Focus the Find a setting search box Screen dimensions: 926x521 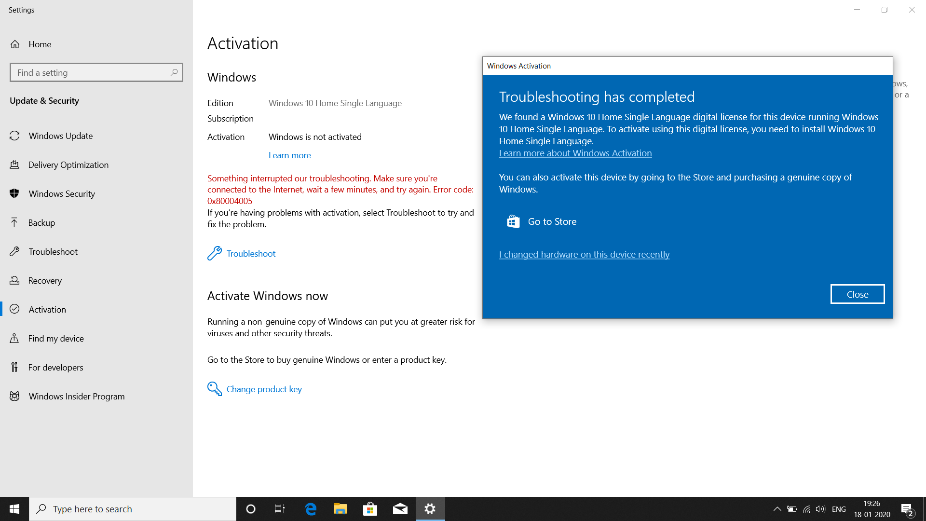(96, 72)
